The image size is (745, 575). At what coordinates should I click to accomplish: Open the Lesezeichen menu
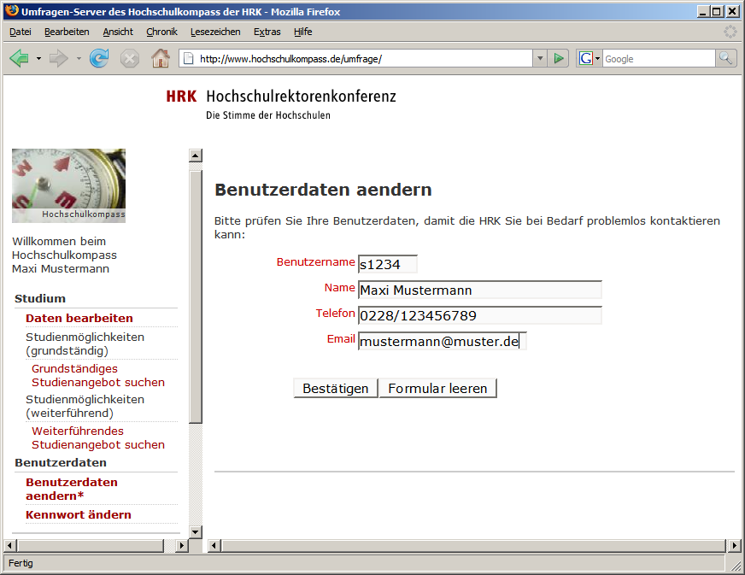tap(215, 32)
